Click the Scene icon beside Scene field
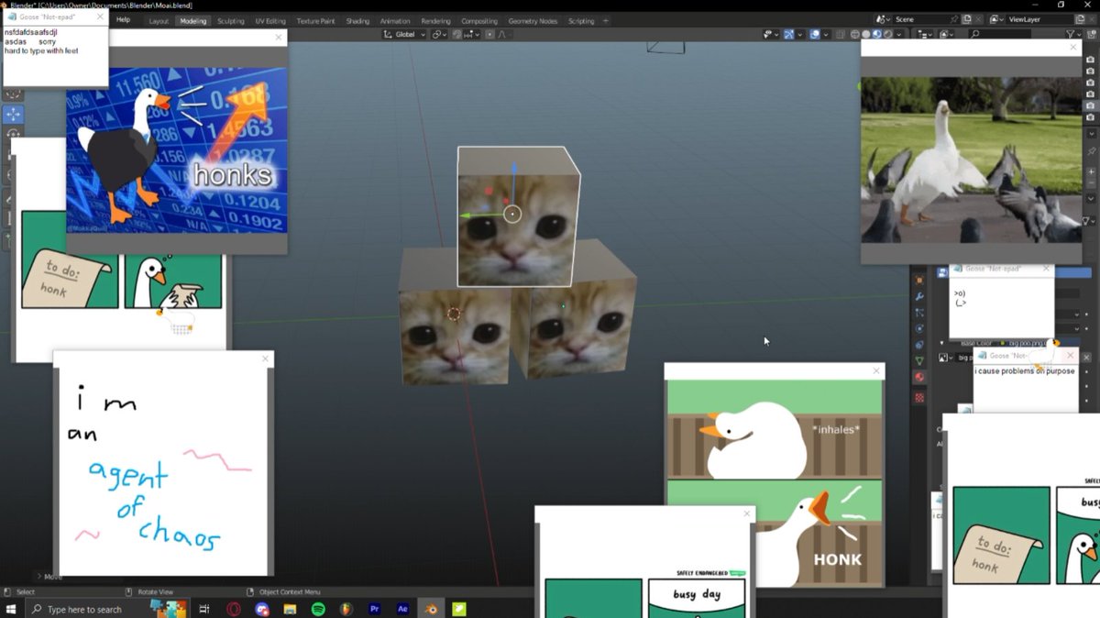 881,19
